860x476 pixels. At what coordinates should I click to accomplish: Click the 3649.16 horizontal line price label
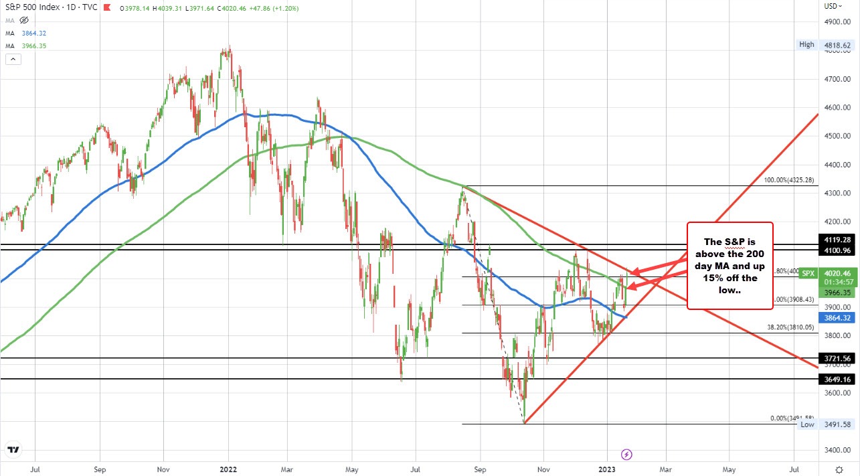click(836, 379)
